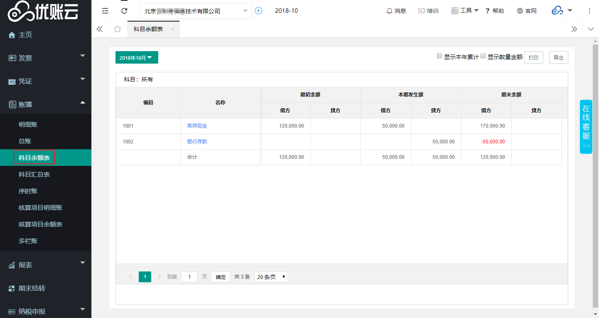The image size is (599, 318).
Task: Open the 帮助 help item
Action: (495, 11)
